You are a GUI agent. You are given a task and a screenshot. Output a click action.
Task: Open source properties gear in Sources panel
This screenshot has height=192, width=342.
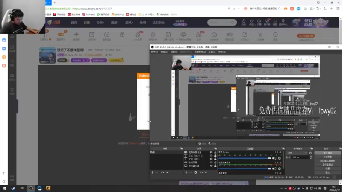[x=196, y=172]
